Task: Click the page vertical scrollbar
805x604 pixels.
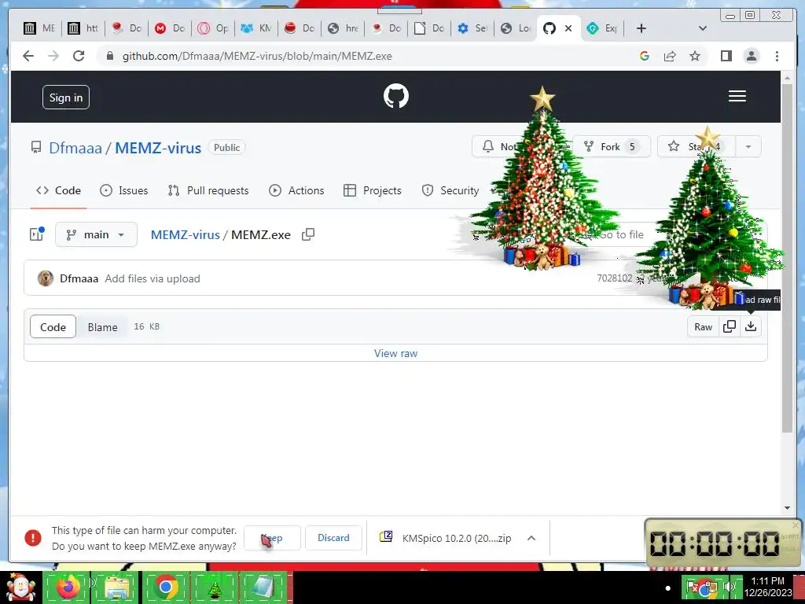Action: (787, 257)
